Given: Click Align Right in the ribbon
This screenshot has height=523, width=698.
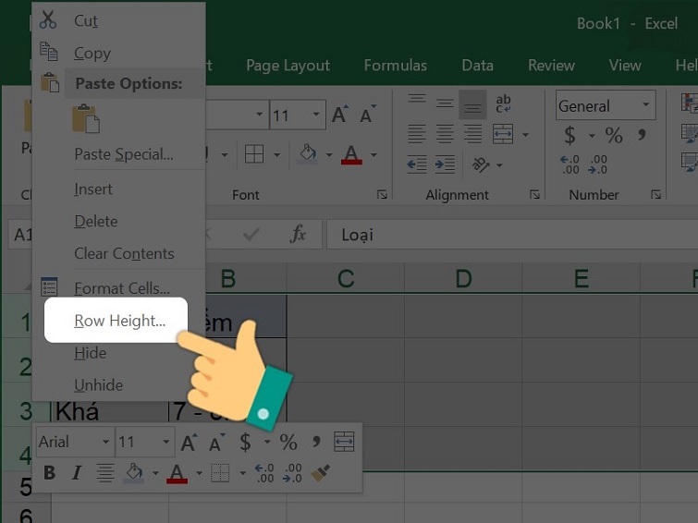Looking at the screenshot, I should click(472, 134).
